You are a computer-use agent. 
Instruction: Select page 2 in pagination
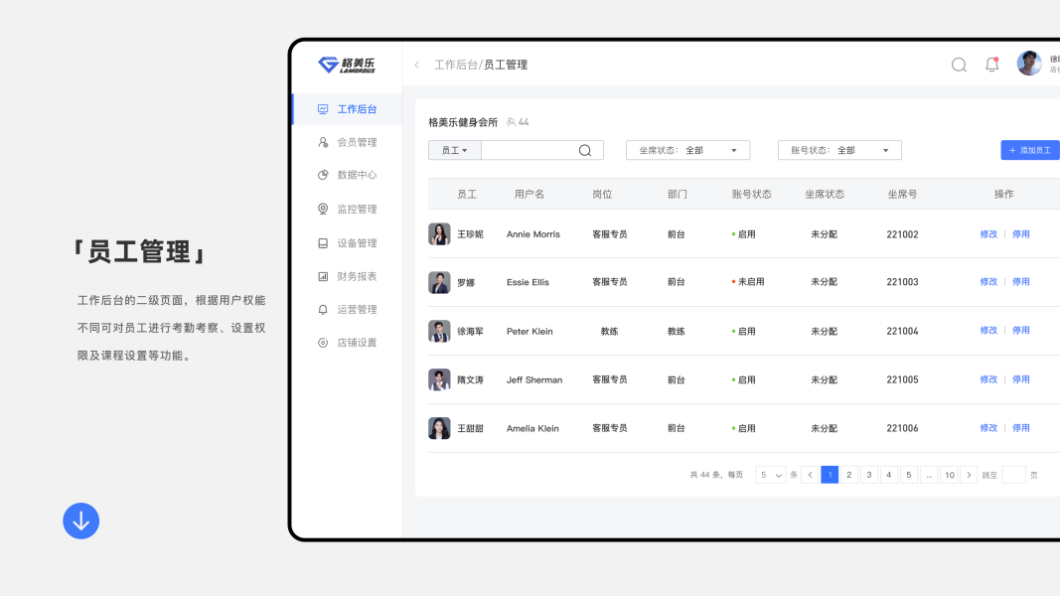[849, 475]
